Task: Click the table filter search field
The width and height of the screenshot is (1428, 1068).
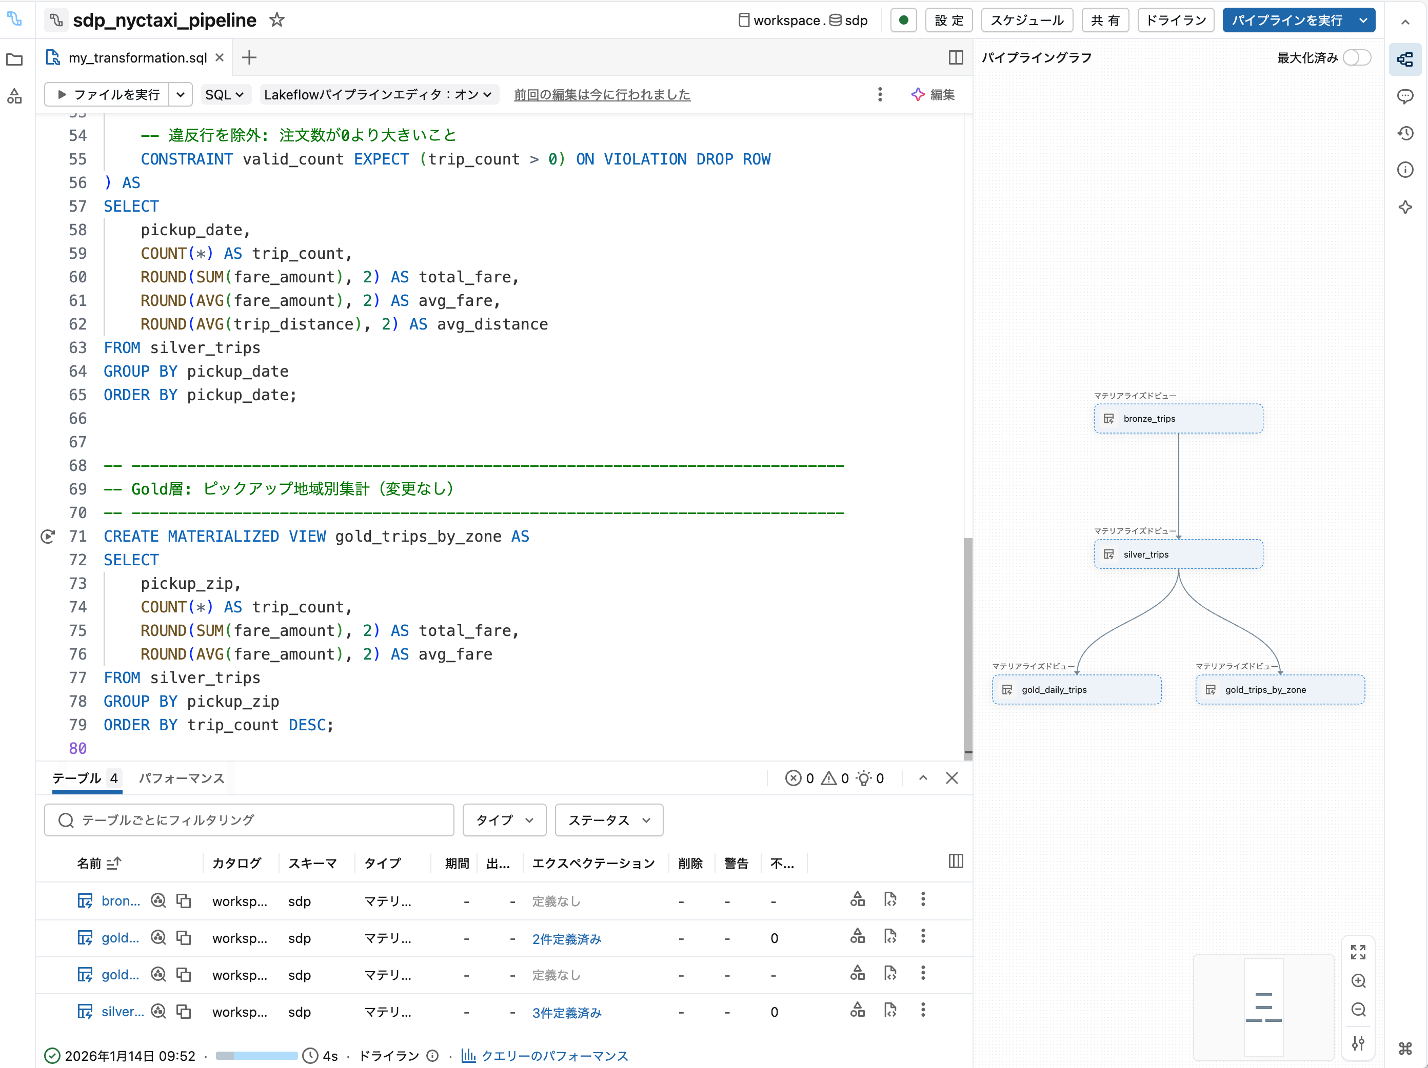Action: click(249, 819)
